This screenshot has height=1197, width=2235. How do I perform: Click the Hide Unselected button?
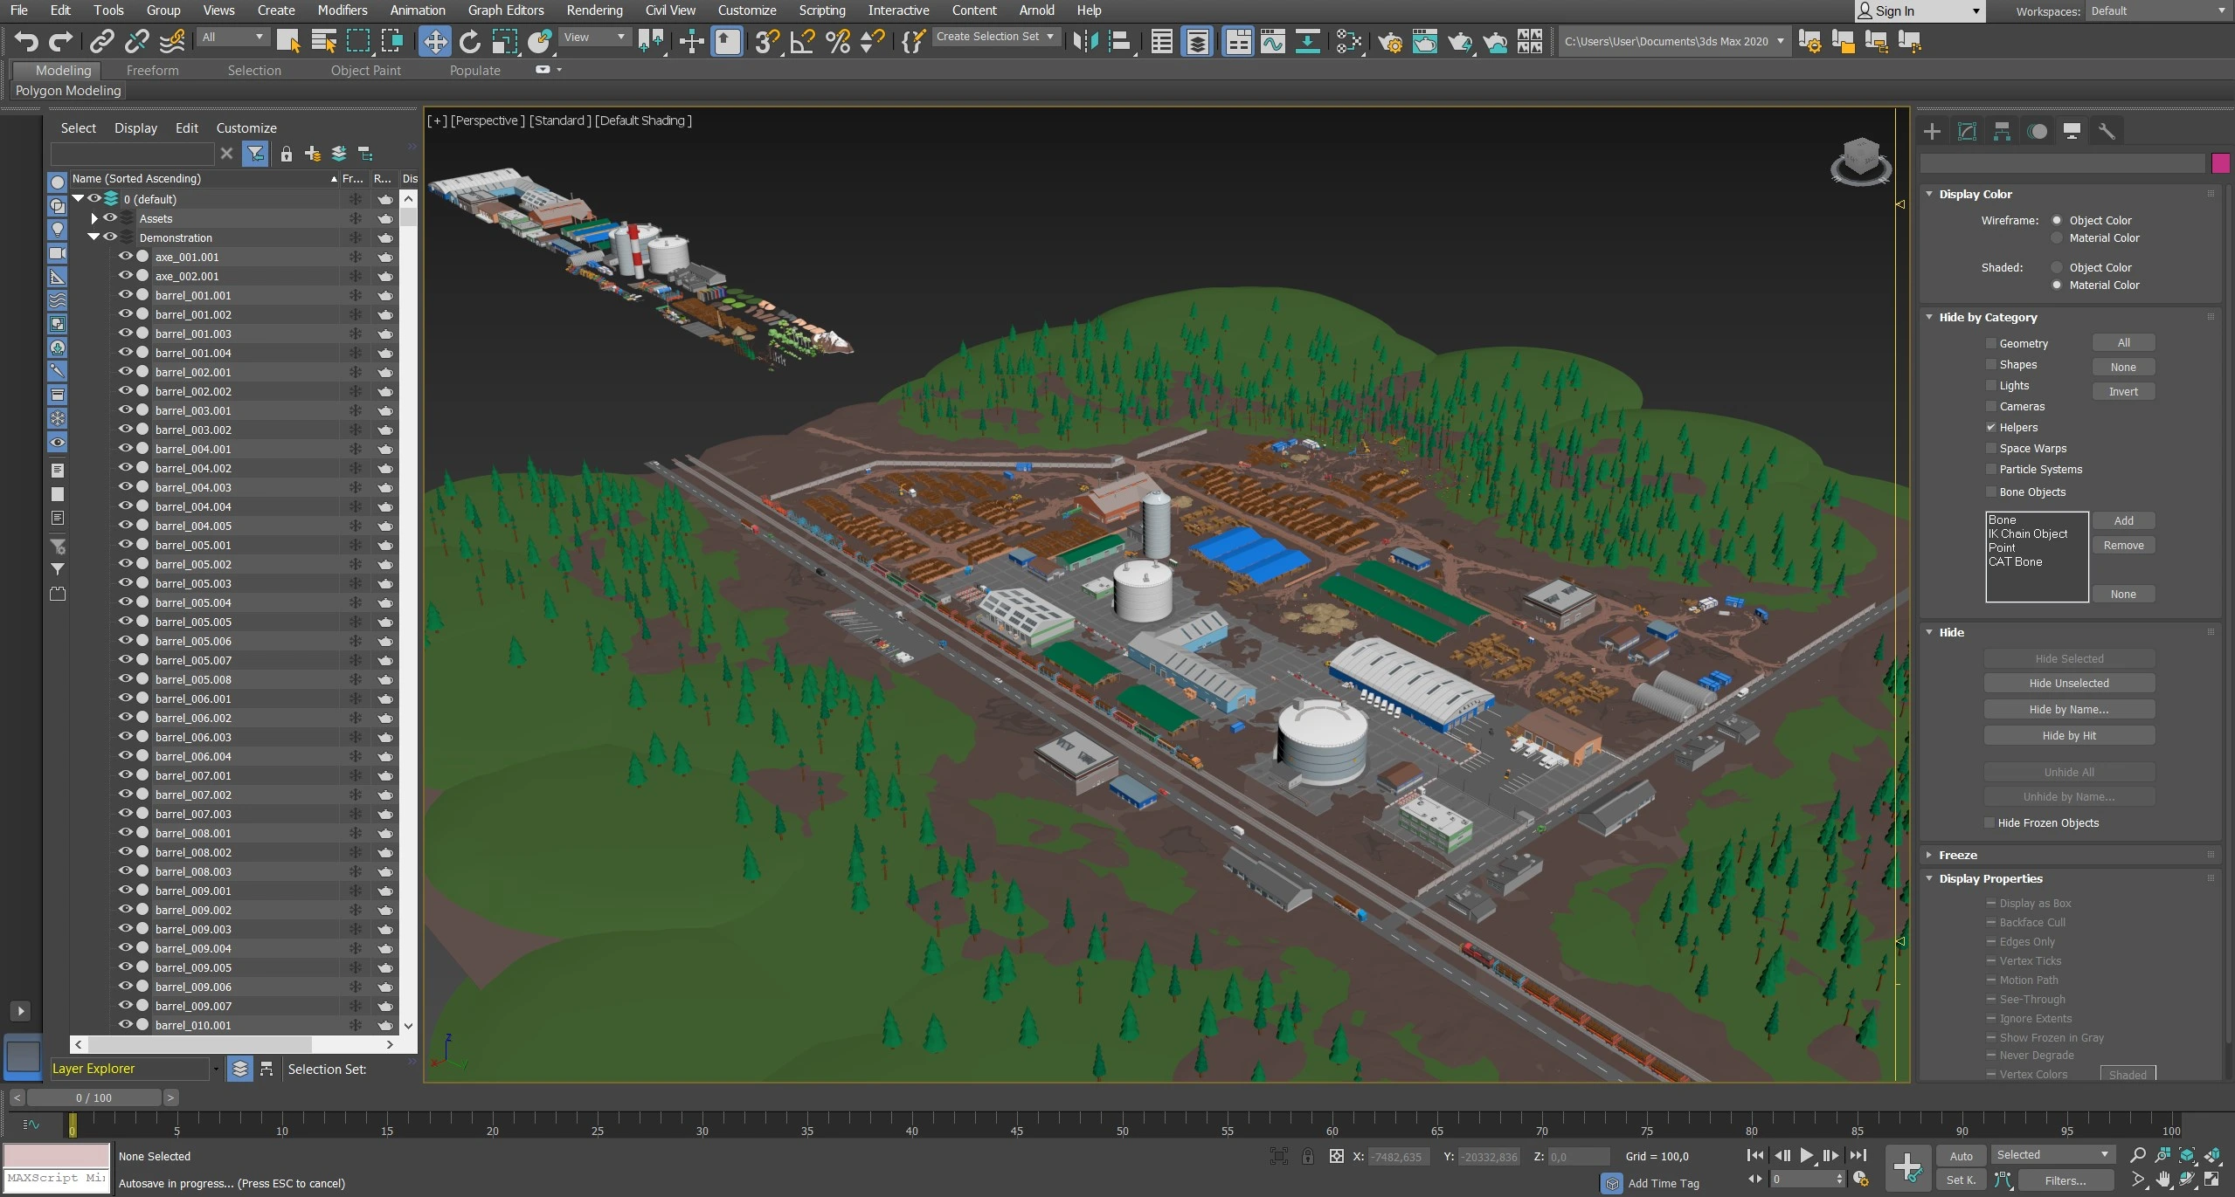pyautogui.click(x=2068, y=683)
